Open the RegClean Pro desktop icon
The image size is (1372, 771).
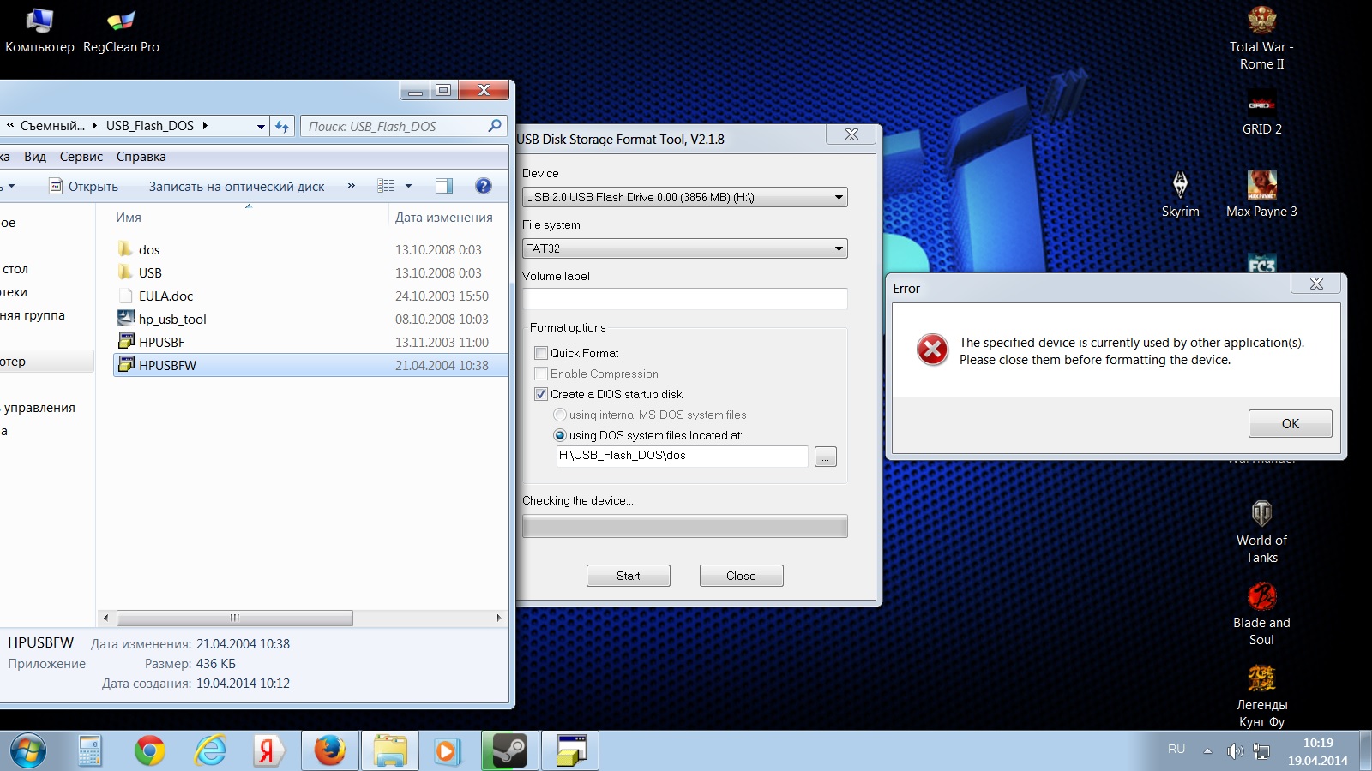click(x=121, y=31)
